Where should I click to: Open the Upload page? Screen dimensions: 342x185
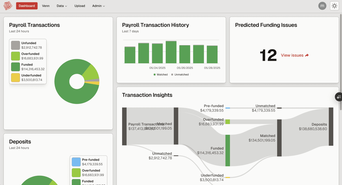[80, 6]
